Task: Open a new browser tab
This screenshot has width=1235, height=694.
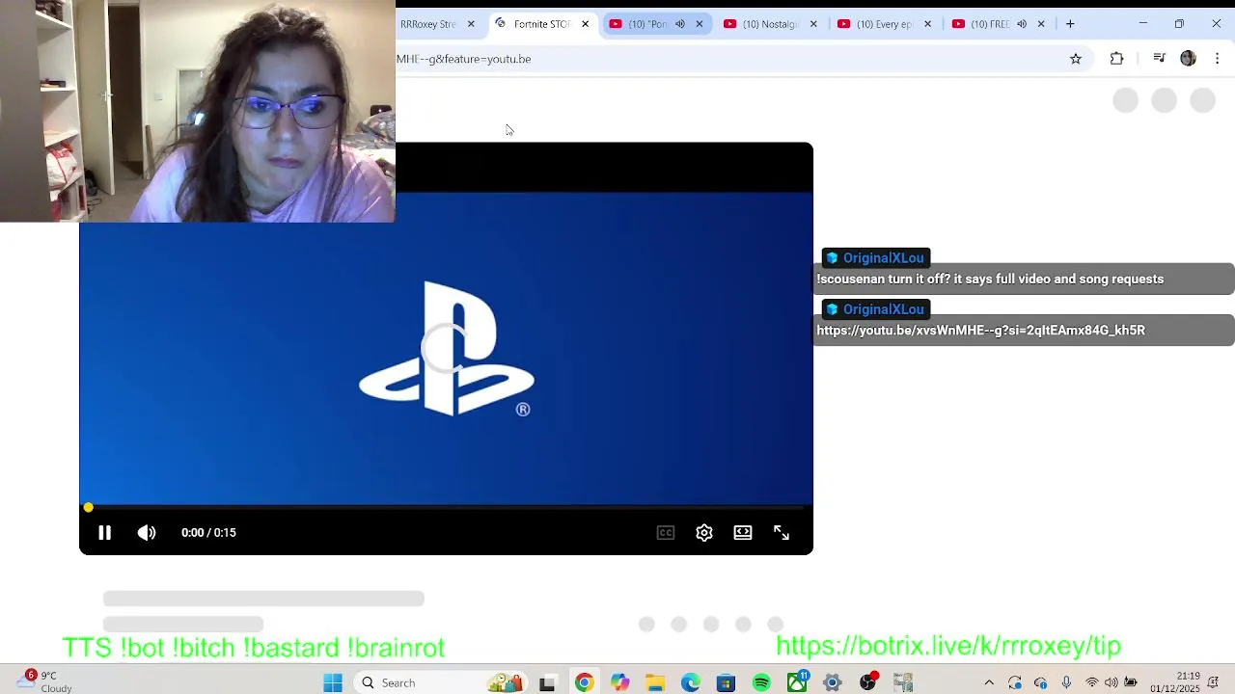Action: click(x=1070, y=24)
